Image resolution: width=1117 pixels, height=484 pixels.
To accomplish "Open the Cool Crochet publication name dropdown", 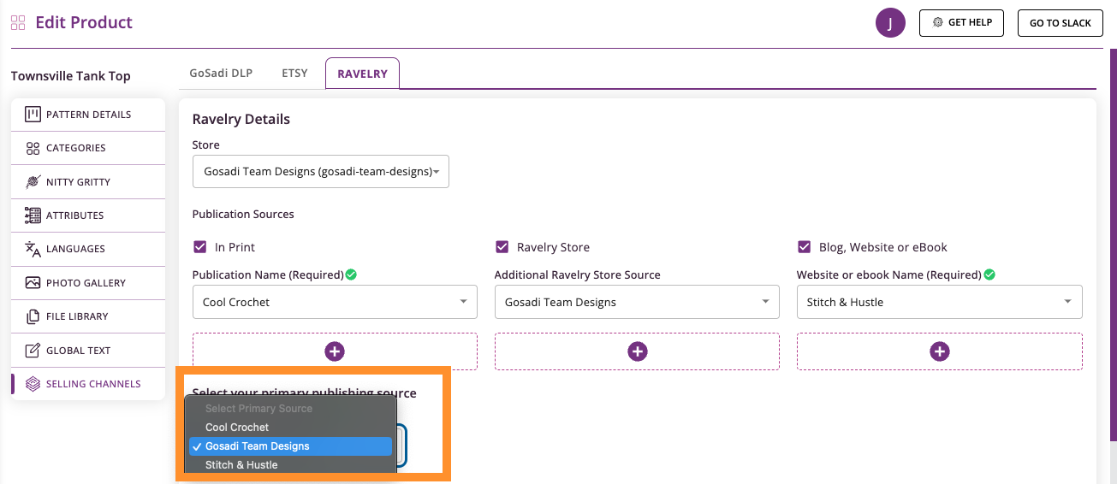I will click(x=335, y=302).
